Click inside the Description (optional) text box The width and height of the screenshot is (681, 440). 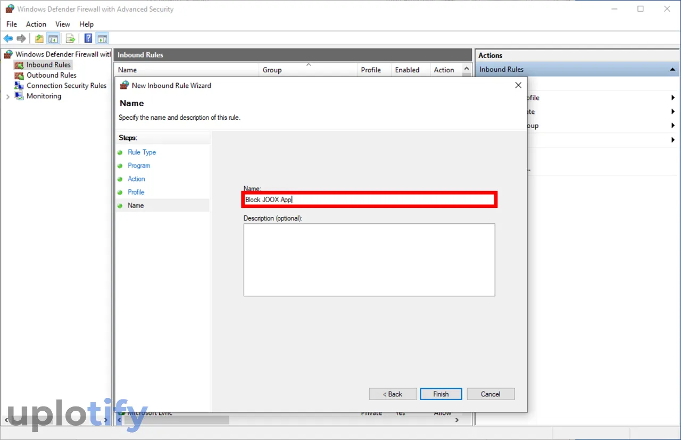[369, 260]
